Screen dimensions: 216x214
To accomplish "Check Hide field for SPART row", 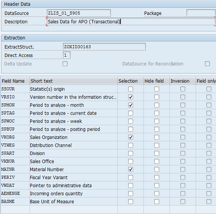I will (x=157, y=154).
